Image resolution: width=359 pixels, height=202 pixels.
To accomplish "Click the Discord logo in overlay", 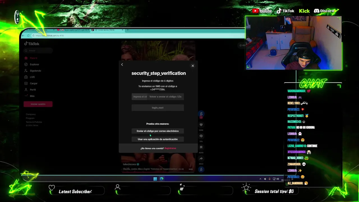I will tap(324, 11).
